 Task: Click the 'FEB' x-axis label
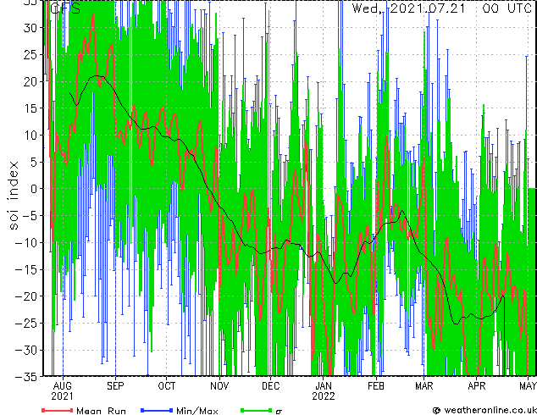pyautogui.click(x=376, y=386)
